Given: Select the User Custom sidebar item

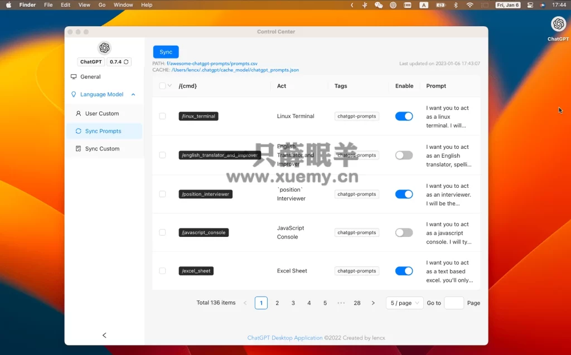Looking at the screenshot, I should [105, 114].
